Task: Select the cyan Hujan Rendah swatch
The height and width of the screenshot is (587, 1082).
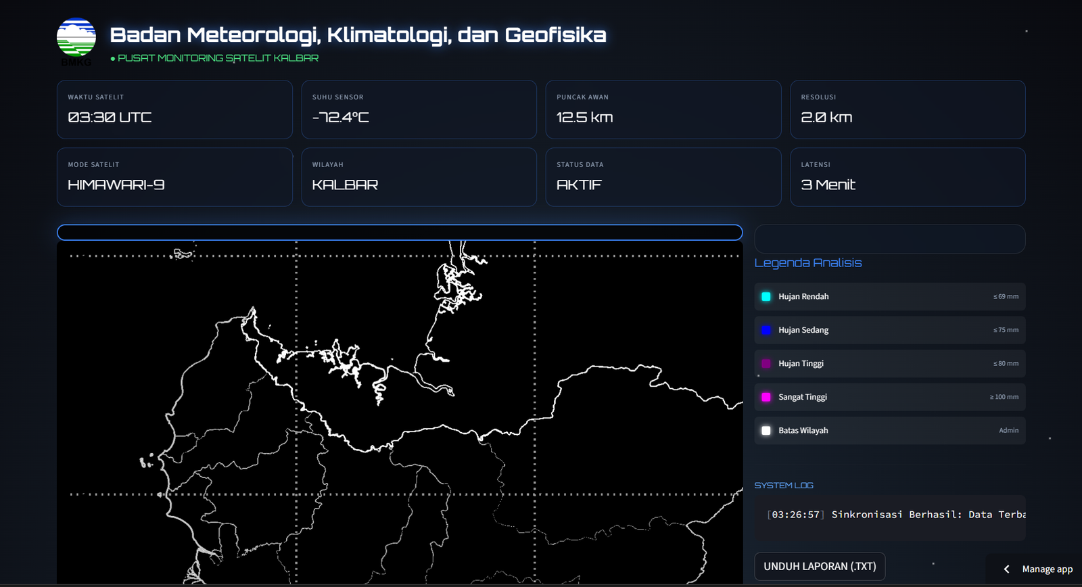Action: 766,297
